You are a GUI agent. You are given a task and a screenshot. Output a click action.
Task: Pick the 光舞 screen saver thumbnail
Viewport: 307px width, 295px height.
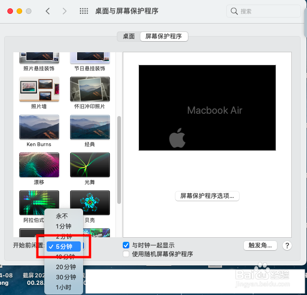coord(90,165)
